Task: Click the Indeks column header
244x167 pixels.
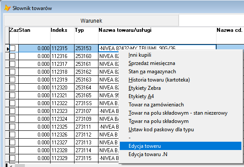Action: coord(62,35)
